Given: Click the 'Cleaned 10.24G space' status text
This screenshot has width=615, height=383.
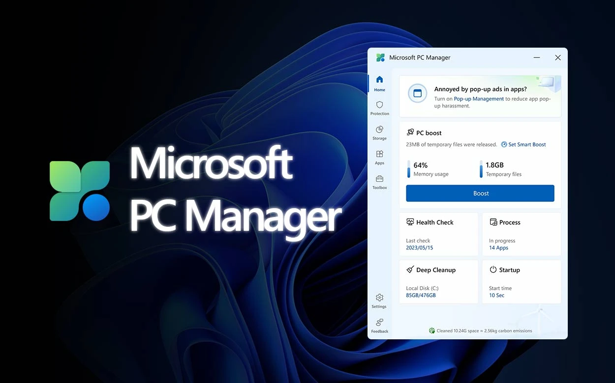Looking at the screenshot, I should coord(485,331).
